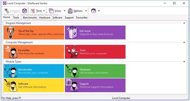Viewport: 190px width, 101px height.
Task: Click 'Maintain your computer' text
Action: 93,53
